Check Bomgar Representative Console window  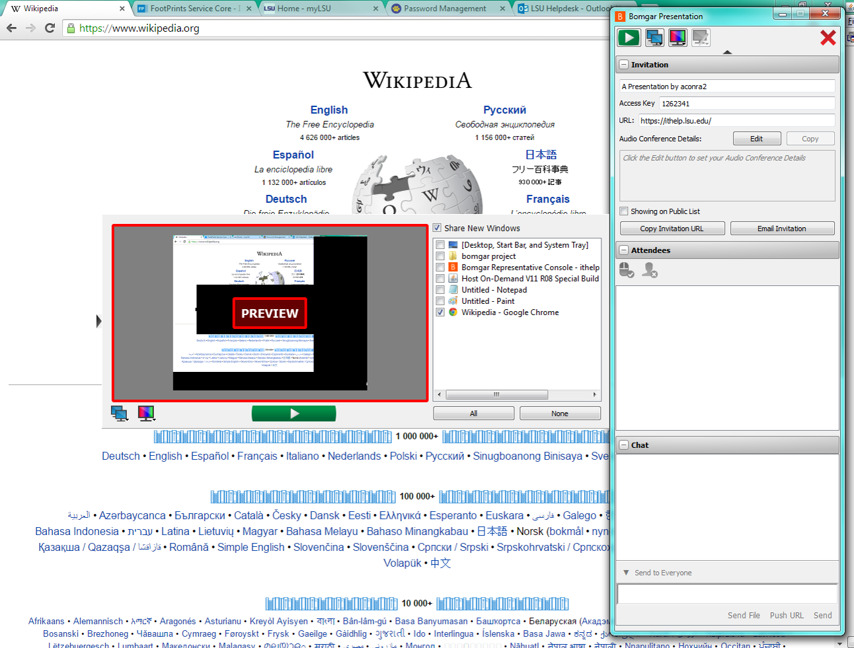pyautogui.click(x=440, y=268)
